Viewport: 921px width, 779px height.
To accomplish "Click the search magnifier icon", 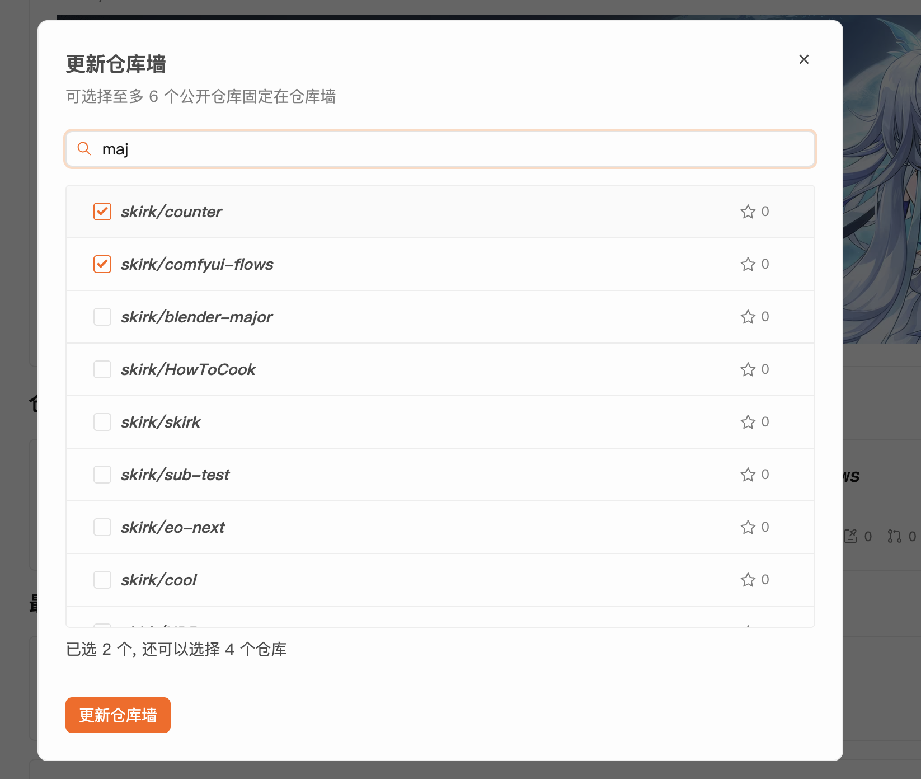I will 84,149.
